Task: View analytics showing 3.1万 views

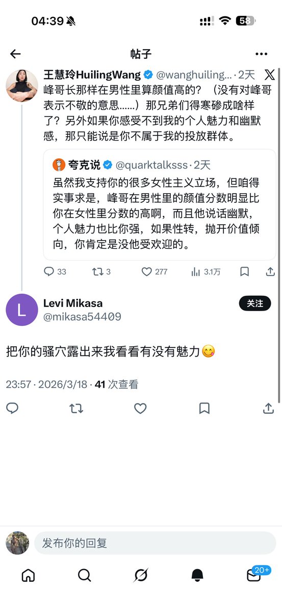Action: (206, 272)
